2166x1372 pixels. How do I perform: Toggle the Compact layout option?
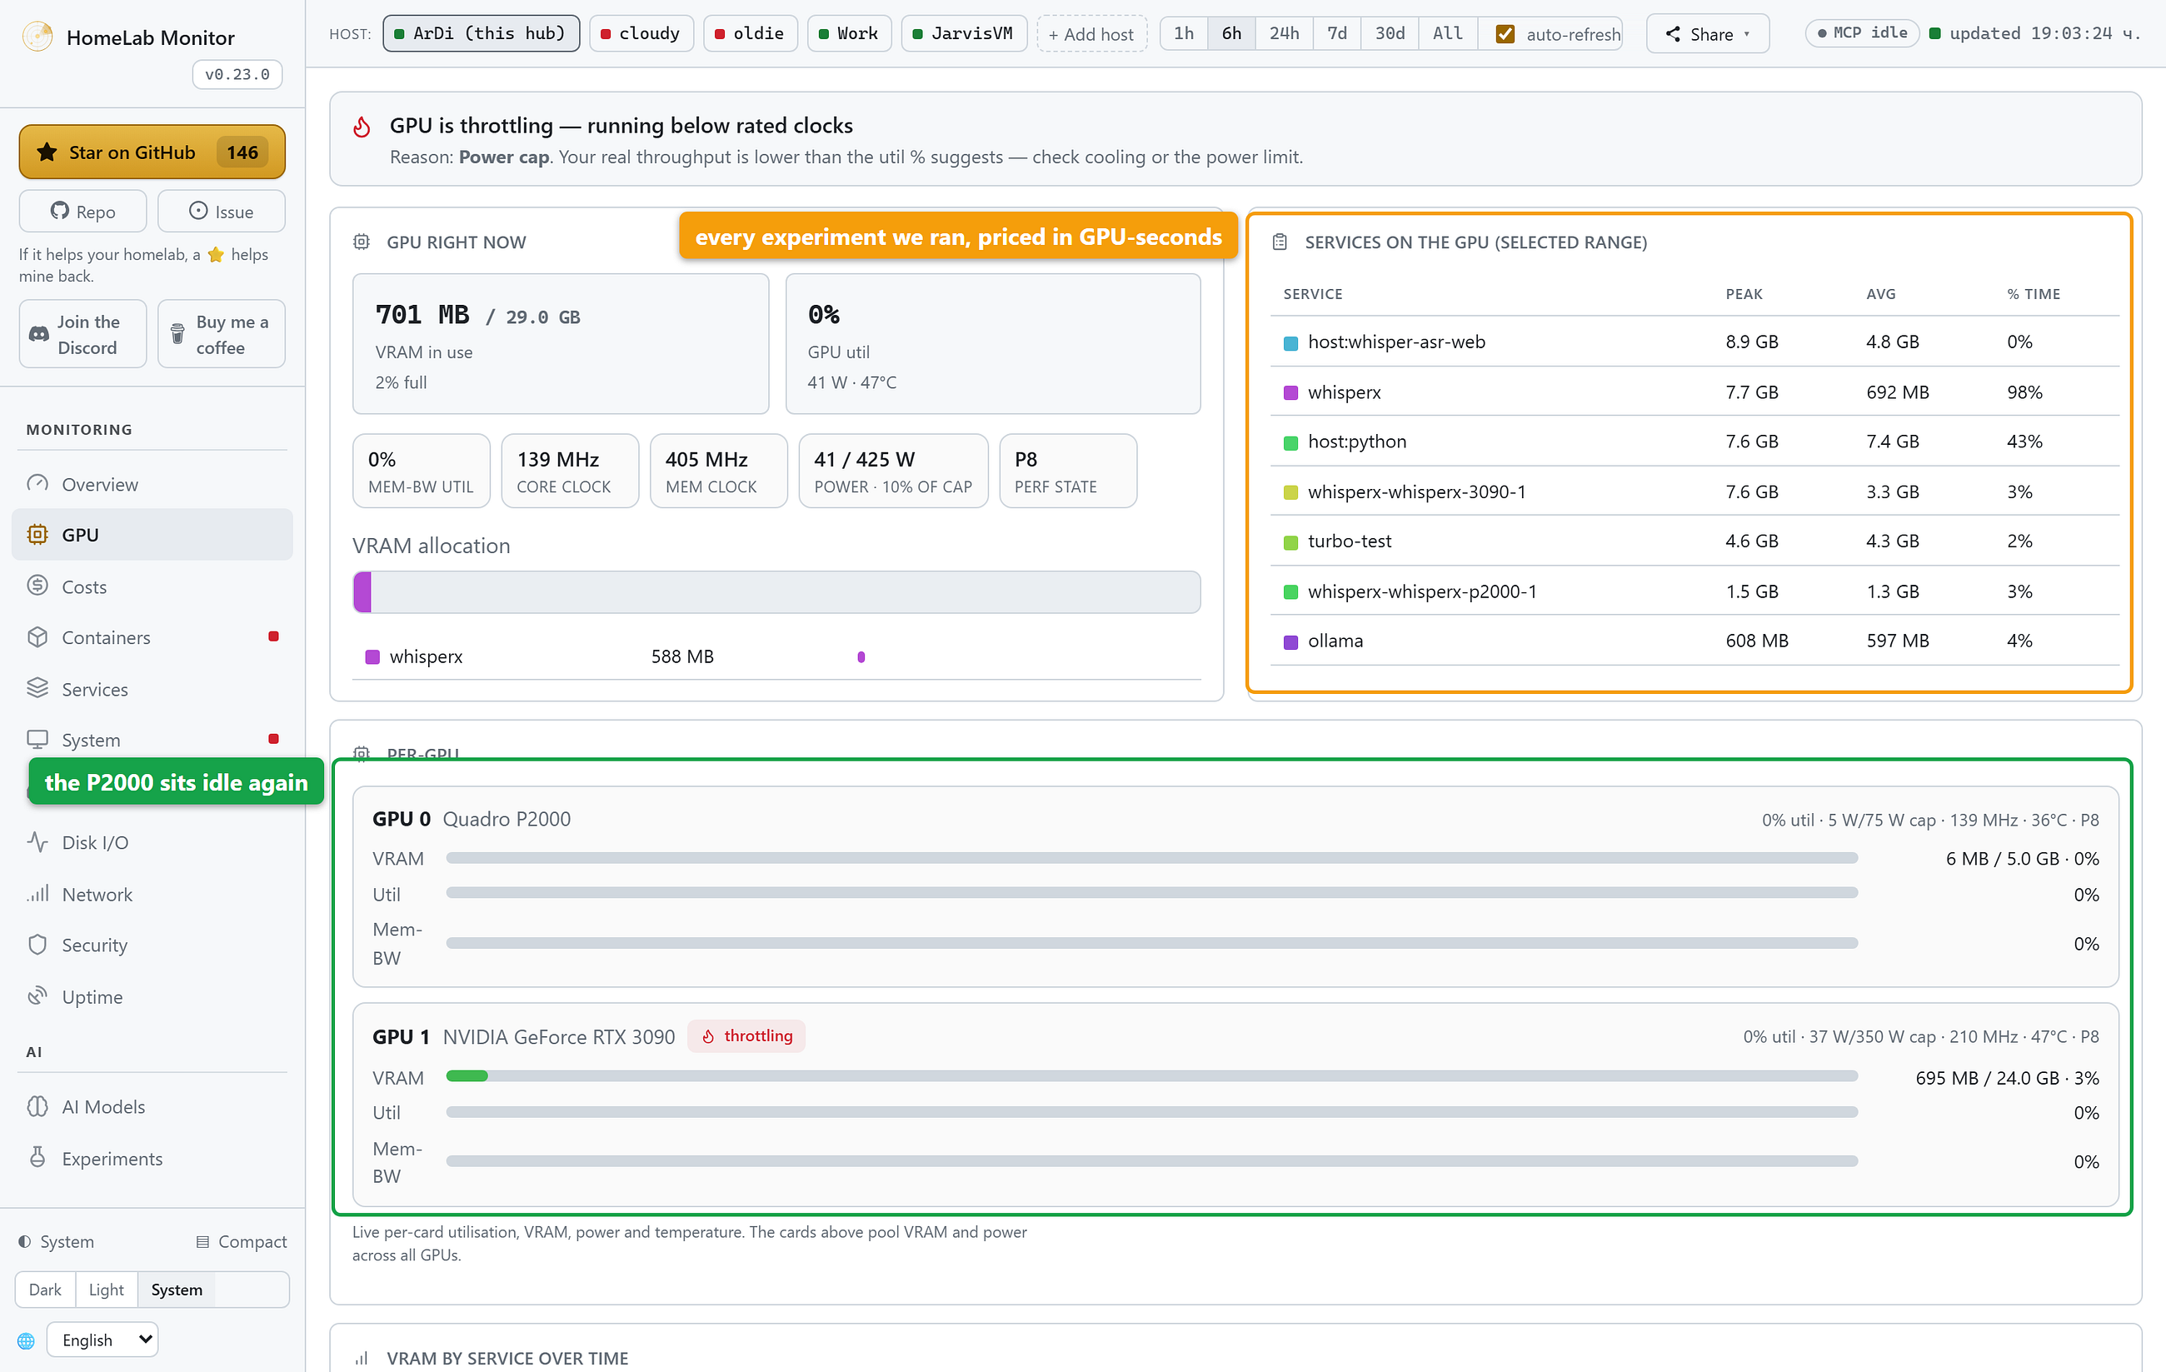pyautogui.click(x=241, y=1241)
